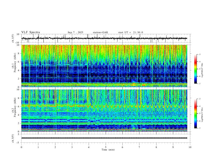This screenshot has width=214, height=165.
Task: Click the "-3" tick on ch.1 colorbar
Action: pyautogui.click(x=199, y=54)
